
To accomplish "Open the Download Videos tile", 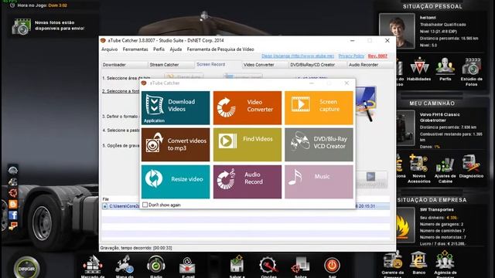I will 176,108.
